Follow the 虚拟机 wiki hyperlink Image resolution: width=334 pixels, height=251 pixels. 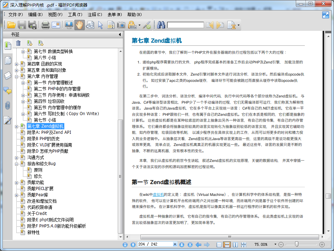(158, 194)
